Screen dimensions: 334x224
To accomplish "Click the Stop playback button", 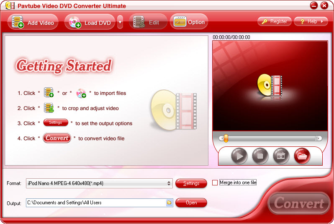I will tap(260, 156).
